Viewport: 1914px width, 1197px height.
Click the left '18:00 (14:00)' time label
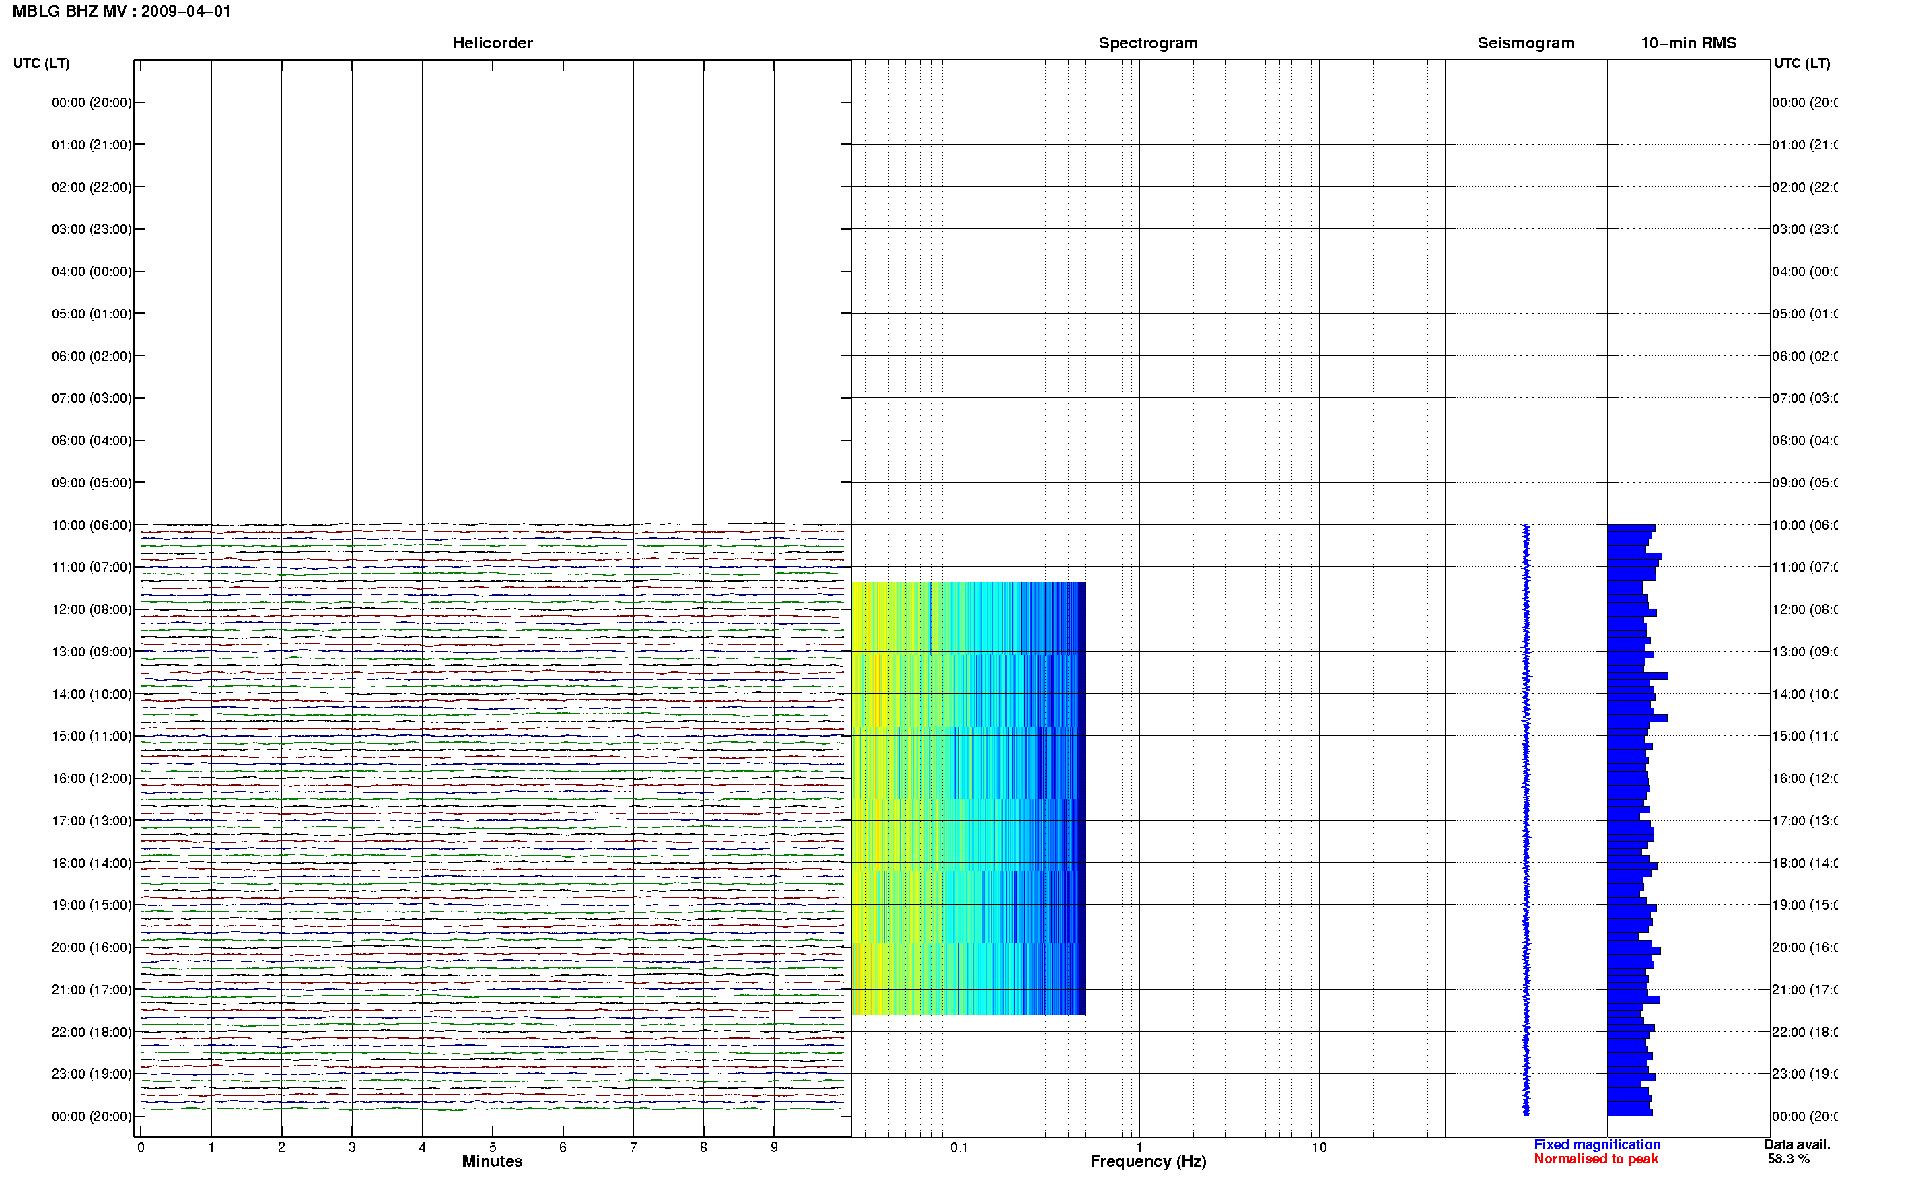(x=92, y=863)
